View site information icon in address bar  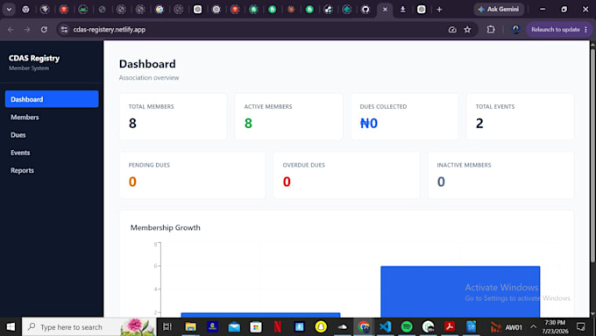(x=64, y=29)
